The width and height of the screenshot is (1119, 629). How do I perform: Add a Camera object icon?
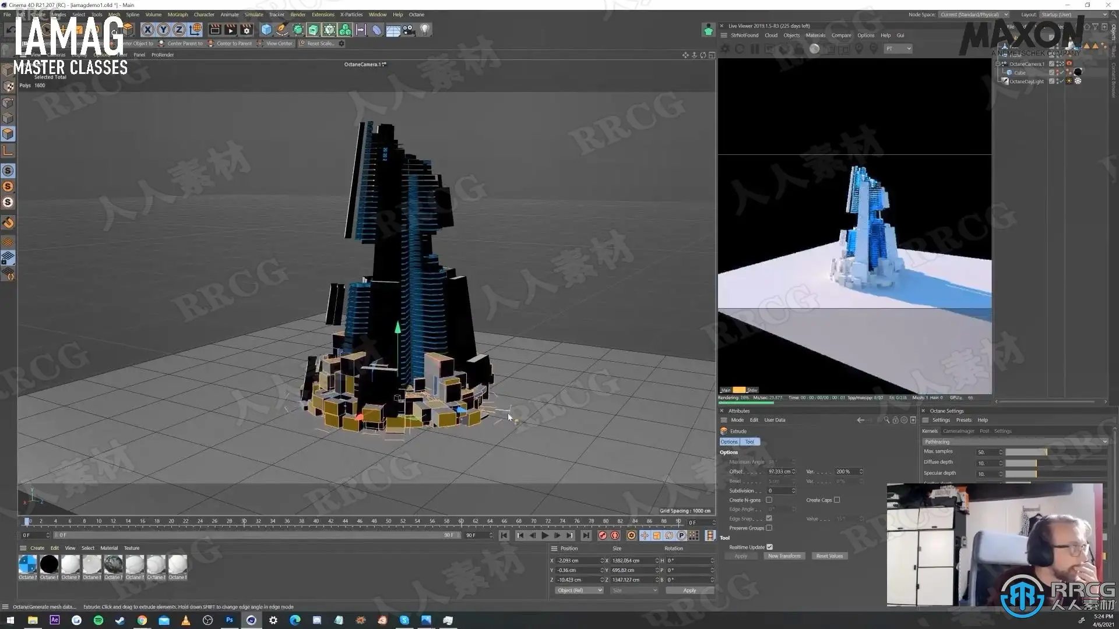tap(409, 30)
